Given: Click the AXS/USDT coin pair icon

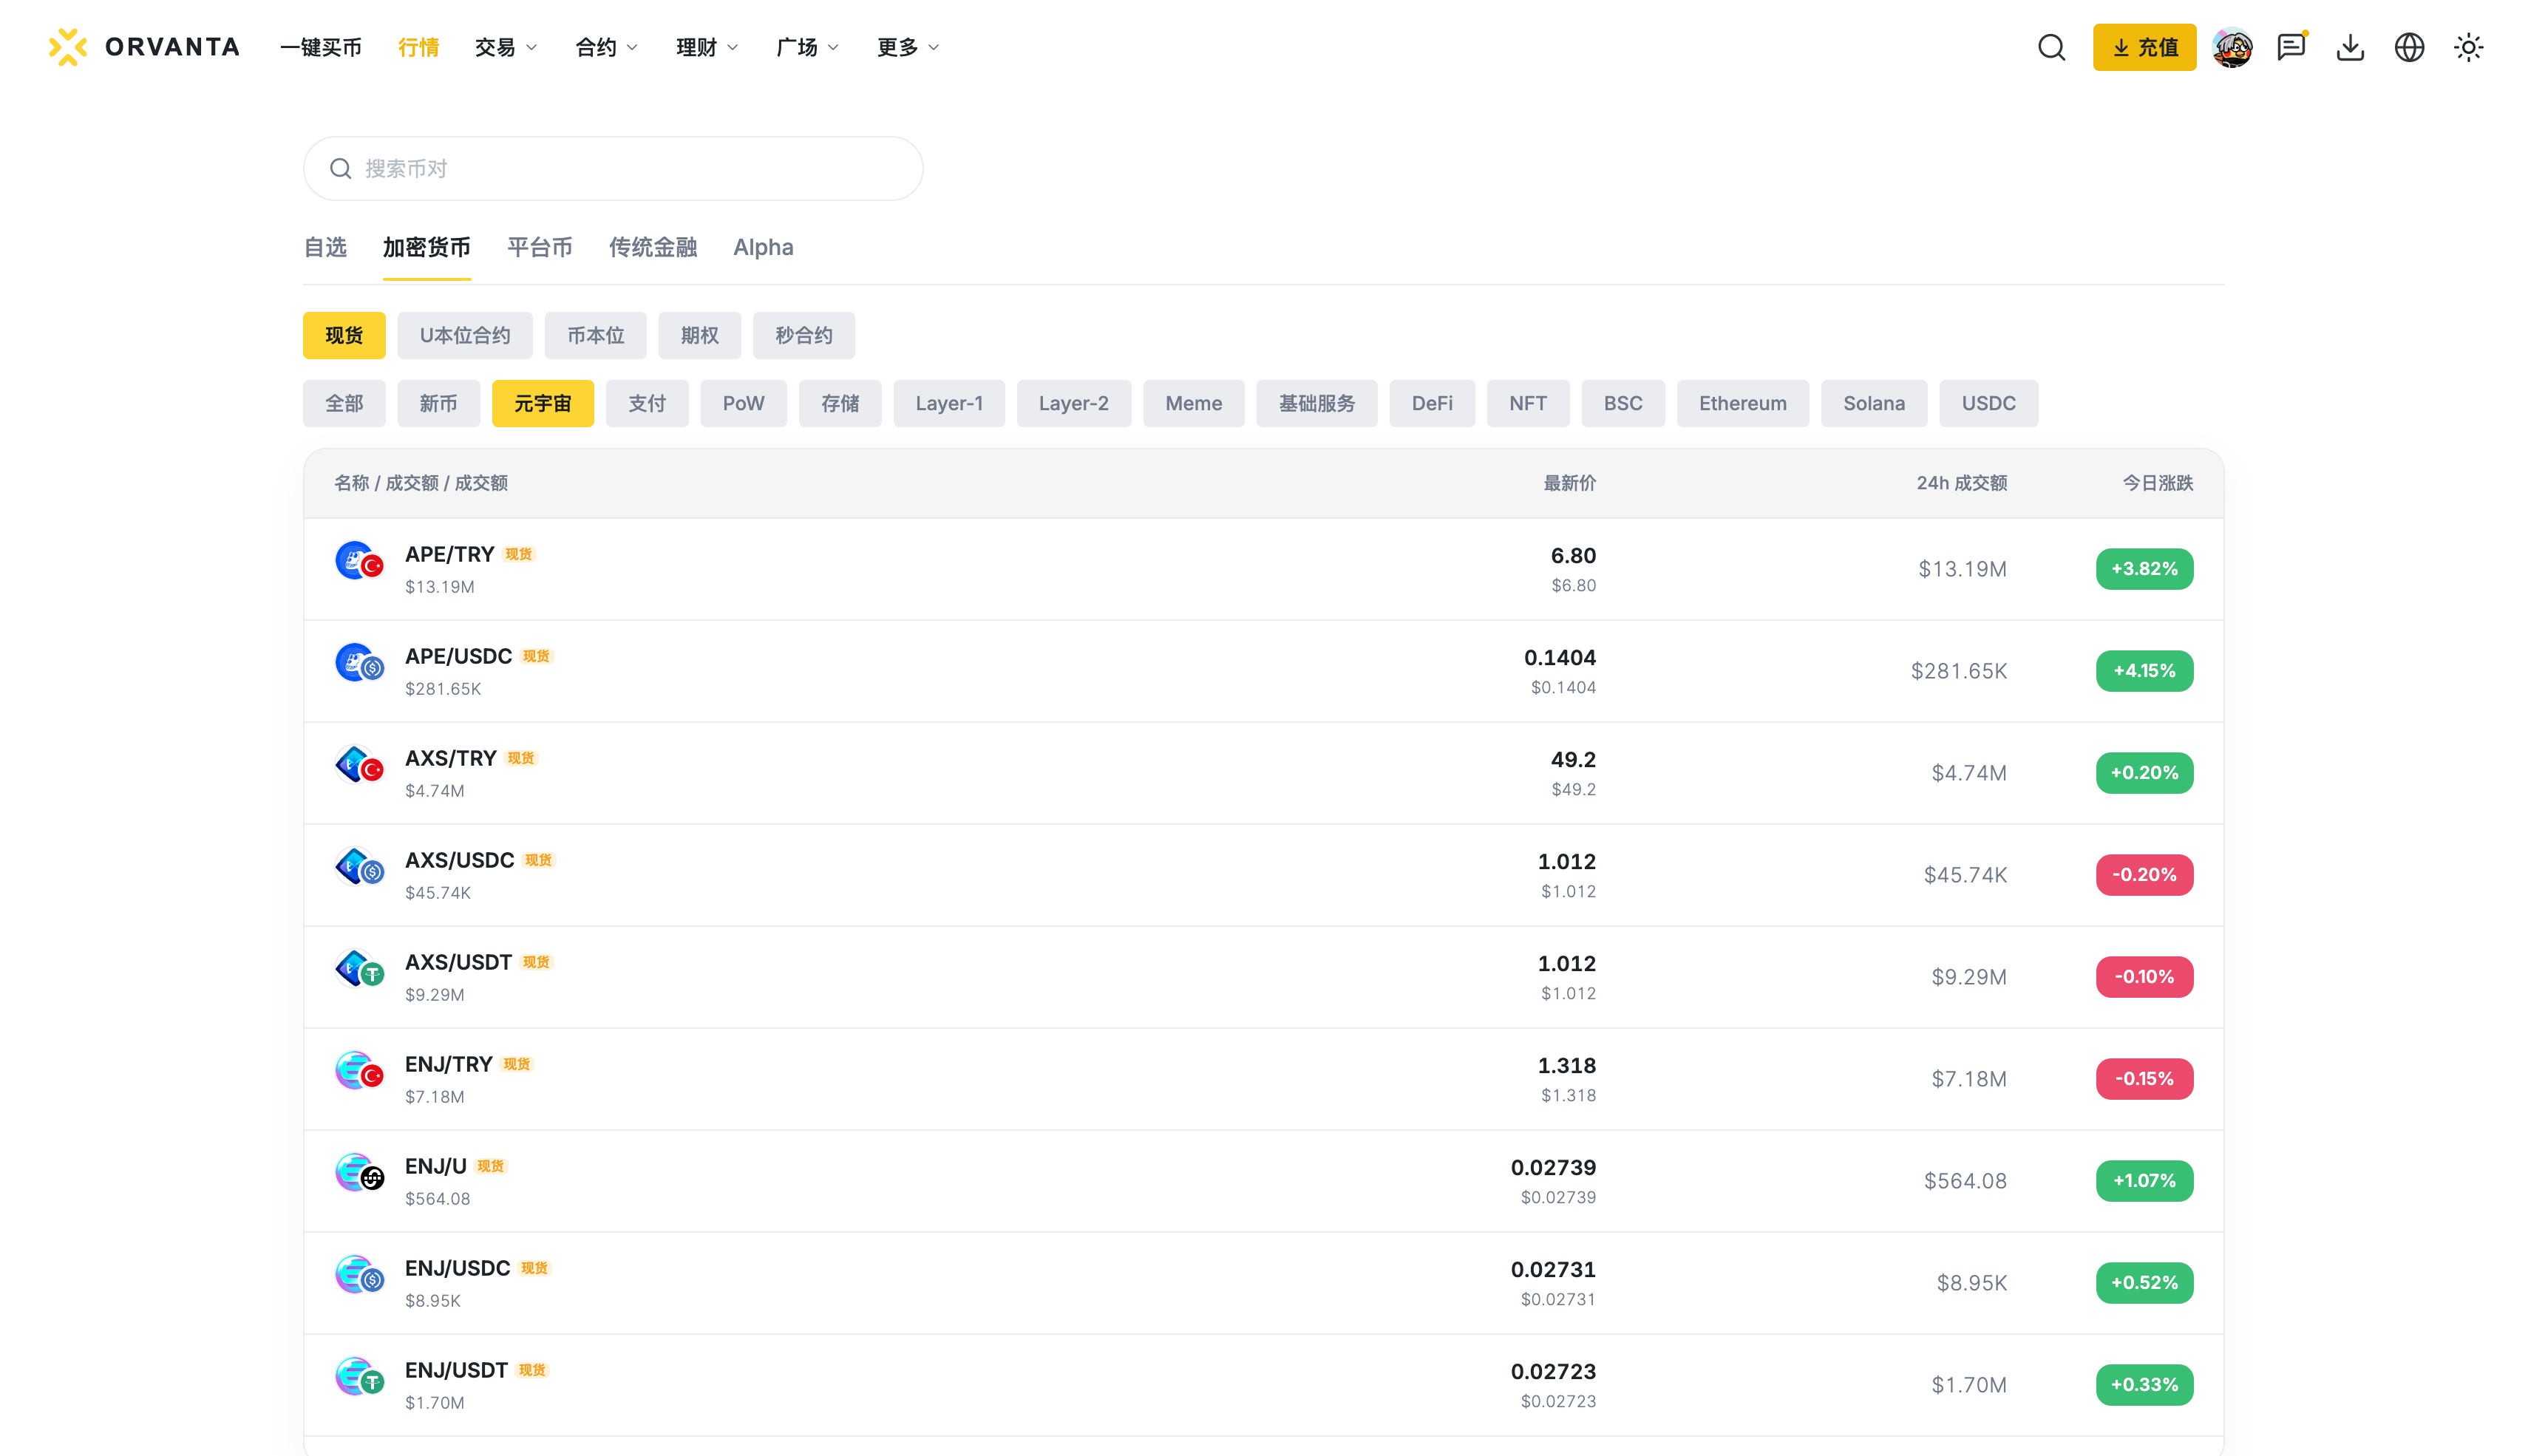Looking at the screenshot, I should tap(359, 969).
